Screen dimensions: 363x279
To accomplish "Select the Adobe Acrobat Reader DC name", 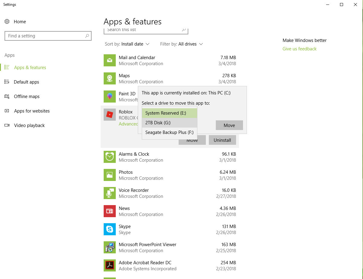I will pyautogui.click(x=145, y=263).
